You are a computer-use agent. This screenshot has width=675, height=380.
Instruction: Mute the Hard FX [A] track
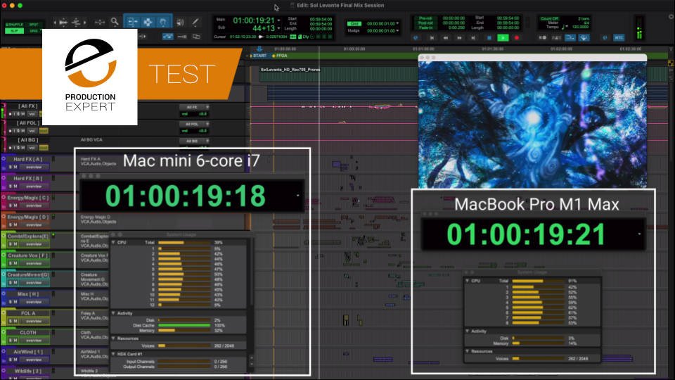point(15,167)
